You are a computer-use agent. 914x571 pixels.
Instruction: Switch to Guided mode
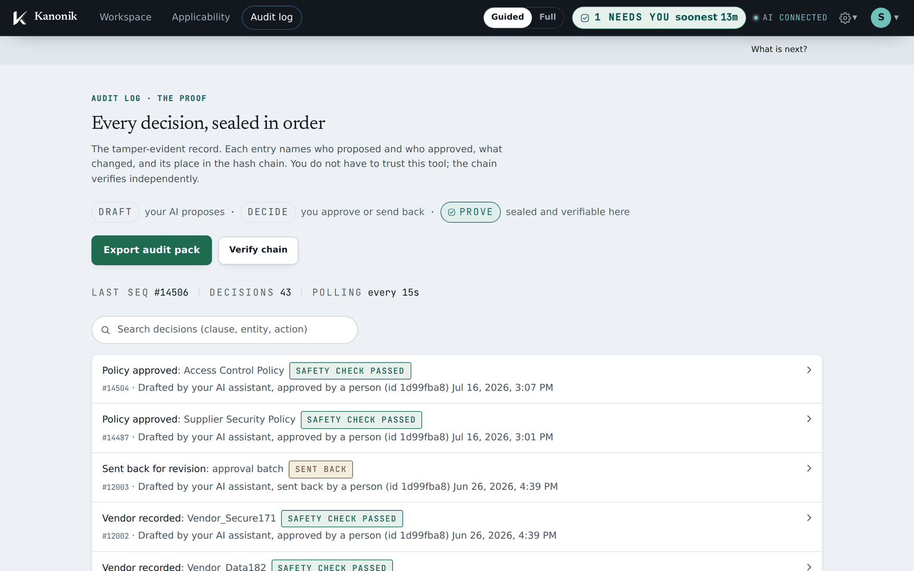pos(507,17)
